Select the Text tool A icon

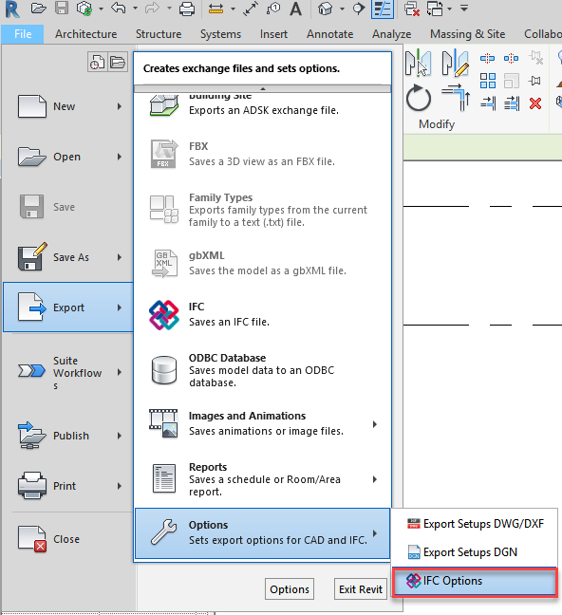pos(296,9)
